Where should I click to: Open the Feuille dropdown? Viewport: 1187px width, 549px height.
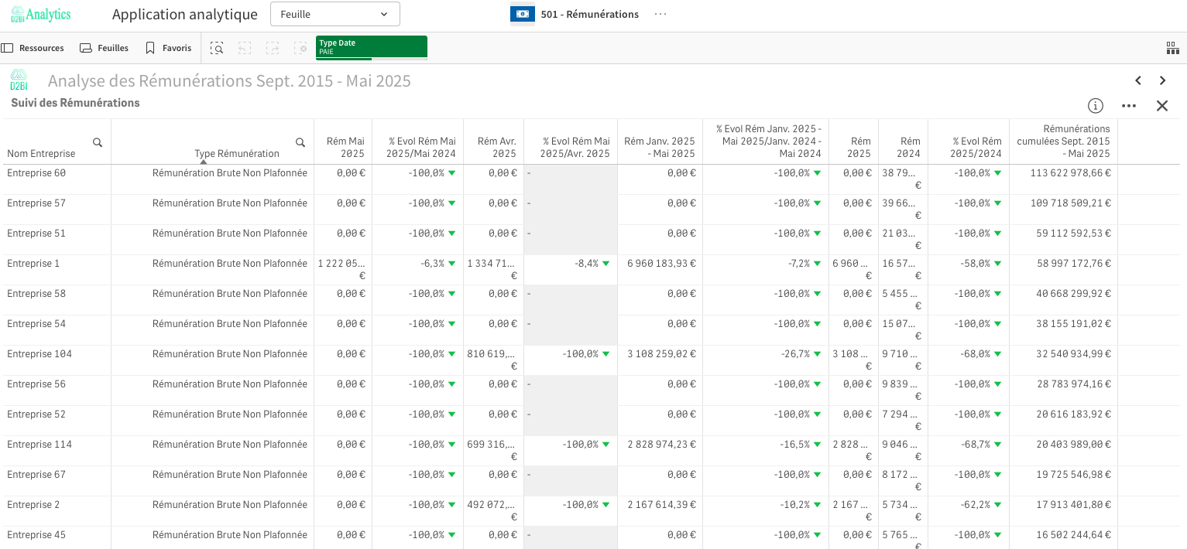(x=334, y=14)
